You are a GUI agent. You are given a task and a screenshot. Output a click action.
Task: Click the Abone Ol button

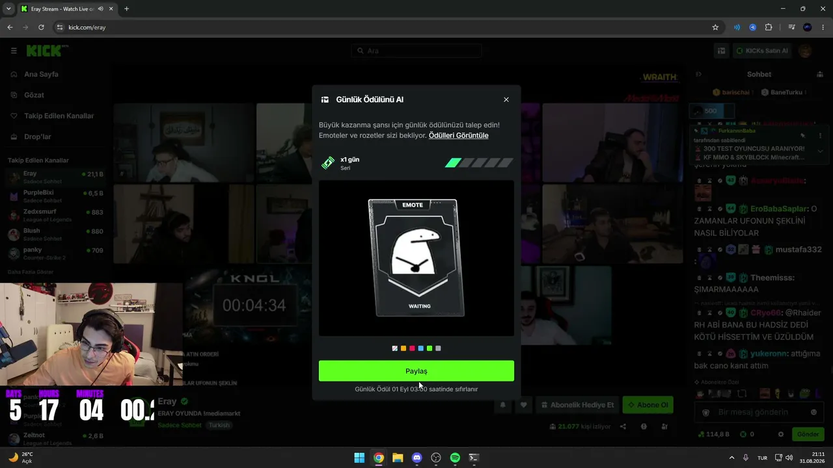pos(648,405)
